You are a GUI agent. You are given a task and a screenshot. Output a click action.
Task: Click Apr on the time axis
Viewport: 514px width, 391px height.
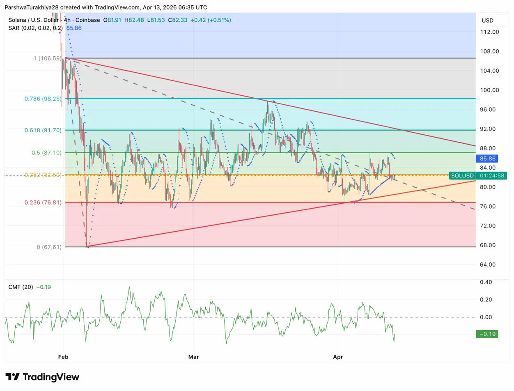pos(338,357)
